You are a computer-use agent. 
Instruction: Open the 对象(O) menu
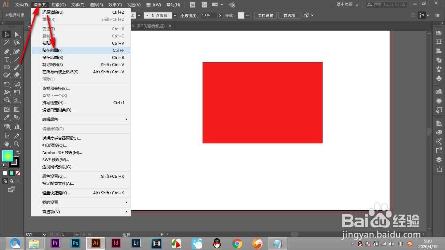pyautogui.click(x=59, y=5)
